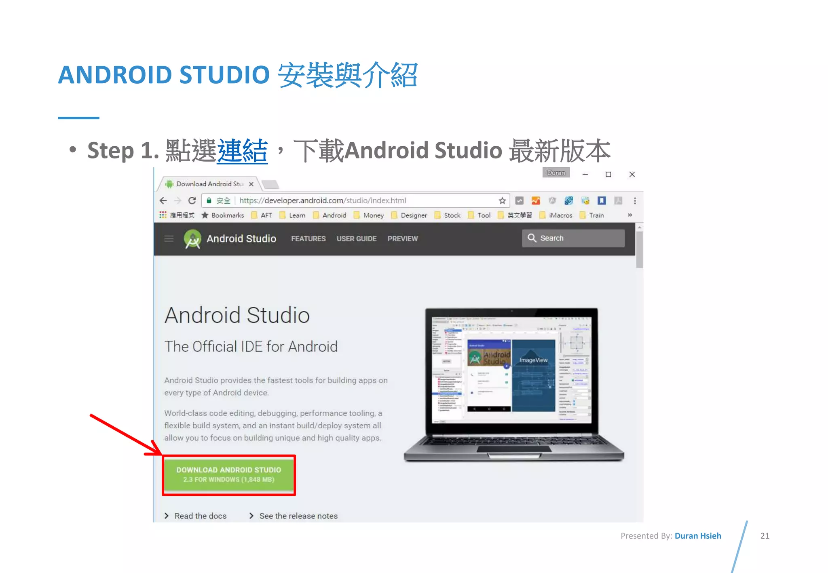The image size is (828, 573).
Task: Reload the page with refresh icon
Action: [x=192, y=200]
